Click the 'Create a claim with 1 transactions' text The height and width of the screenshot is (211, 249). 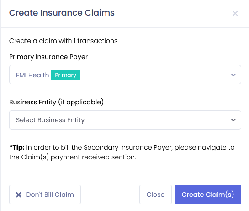(63, 41)
